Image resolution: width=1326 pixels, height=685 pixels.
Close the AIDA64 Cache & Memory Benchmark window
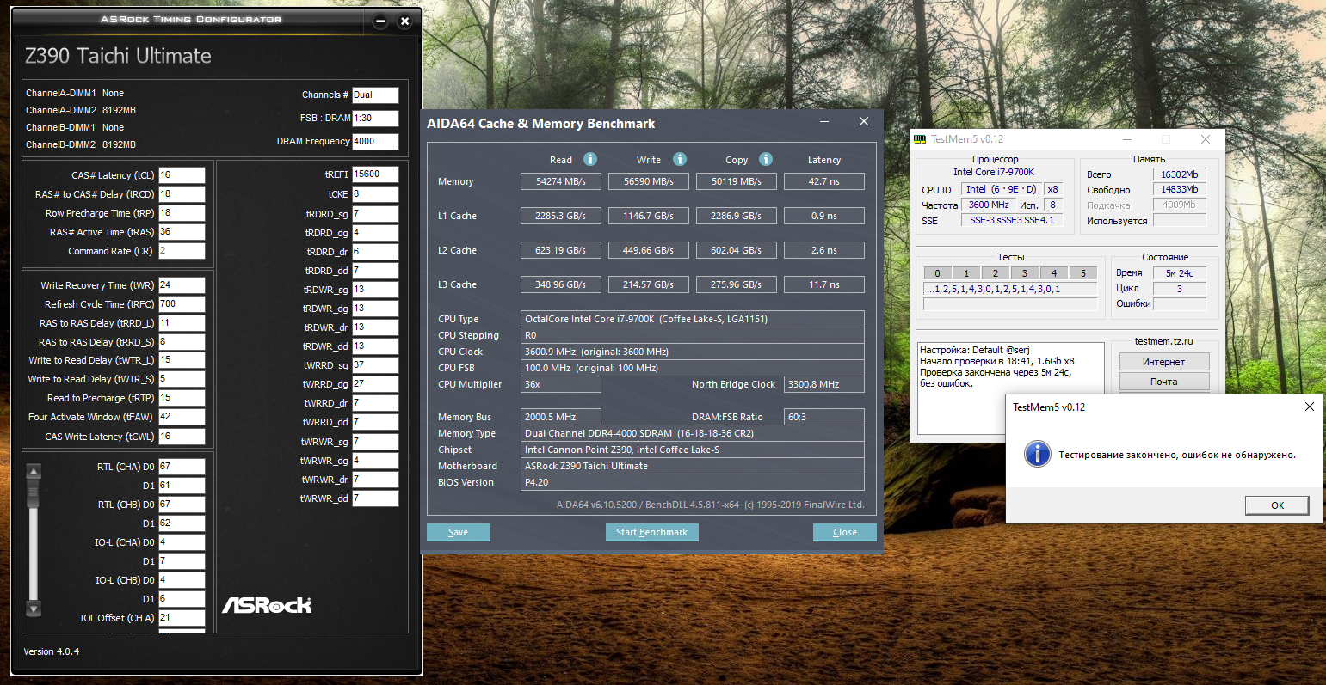[x=864, y=122]
